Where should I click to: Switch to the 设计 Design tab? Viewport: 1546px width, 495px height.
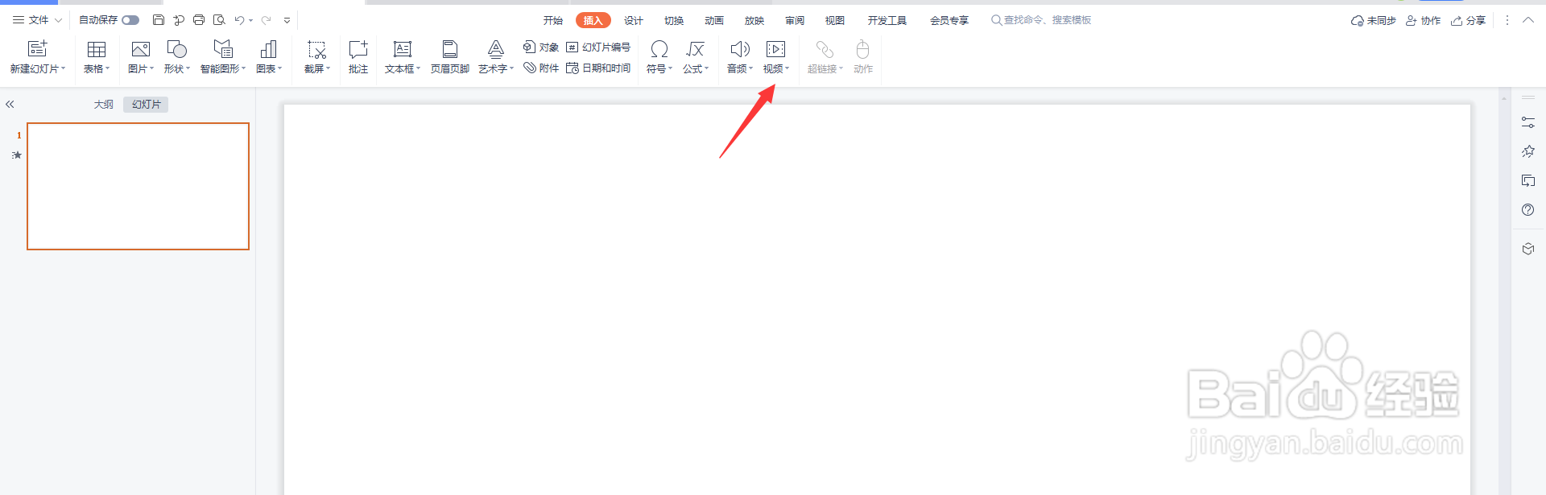(x=633, y=20)
